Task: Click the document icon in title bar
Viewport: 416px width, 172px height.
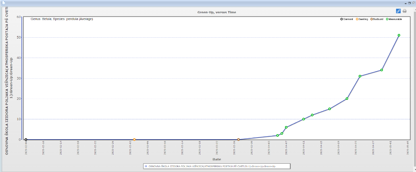Action: click(x=3, y=3)
